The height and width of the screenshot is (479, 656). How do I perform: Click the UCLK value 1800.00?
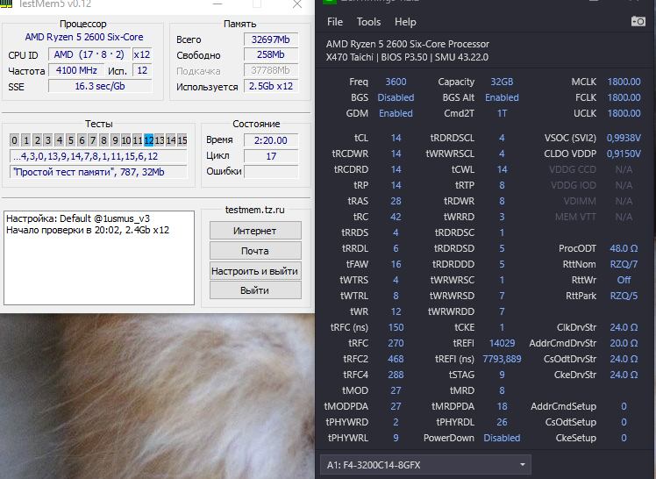tap(624, 113)
